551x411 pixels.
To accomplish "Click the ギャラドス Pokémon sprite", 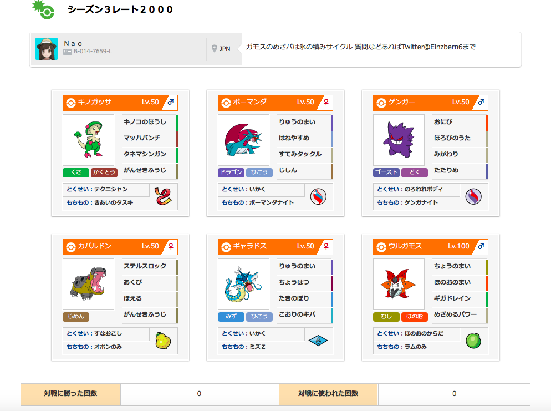I will (243, 284).
